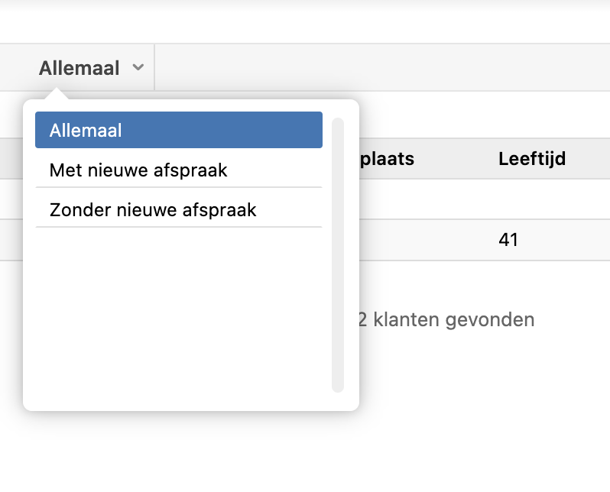Click the bottom of the popup scrollbar track
Image resolution: width=610 pixels, height=492 pixels.
point(338,386)
